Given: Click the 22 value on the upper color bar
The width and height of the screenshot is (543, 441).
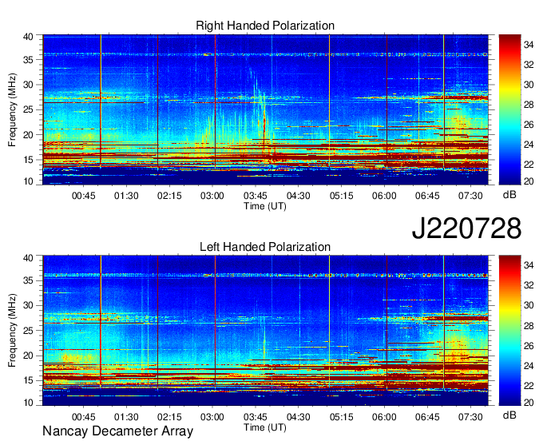Looking at the screenshot, I should (x=529, y=165).
